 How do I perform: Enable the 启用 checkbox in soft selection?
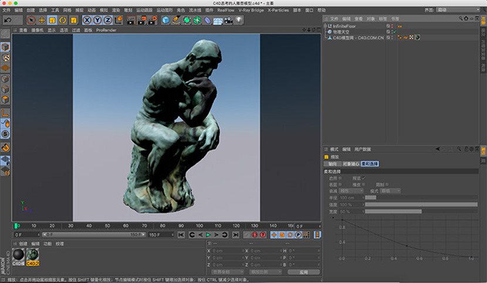click(x=340, y=178)
